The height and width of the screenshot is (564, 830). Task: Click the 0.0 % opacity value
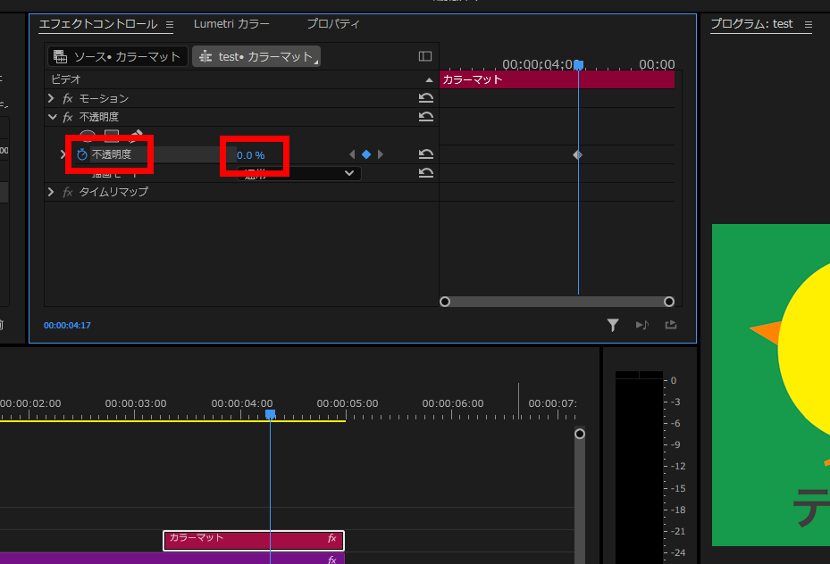250,155
